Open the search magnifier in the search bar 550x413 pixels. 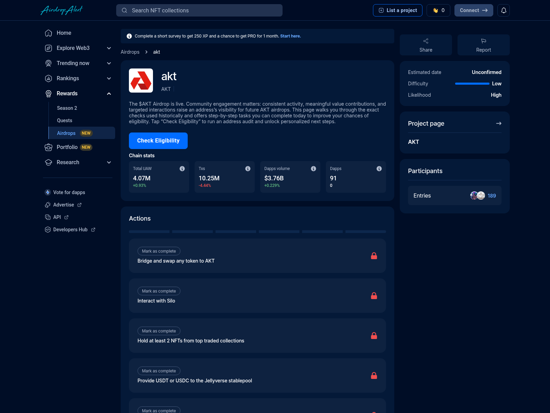click(124, 10)
